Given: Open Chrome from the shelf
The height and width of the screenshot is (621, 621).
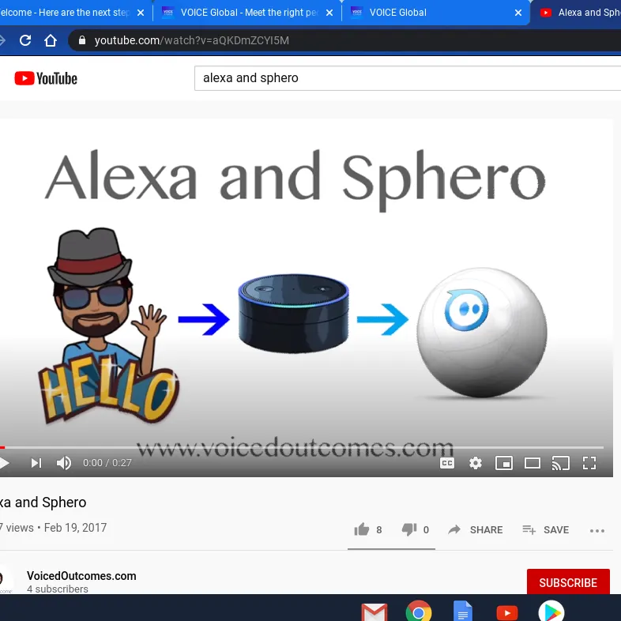Looking at the screenshot, I should (419, 612).
